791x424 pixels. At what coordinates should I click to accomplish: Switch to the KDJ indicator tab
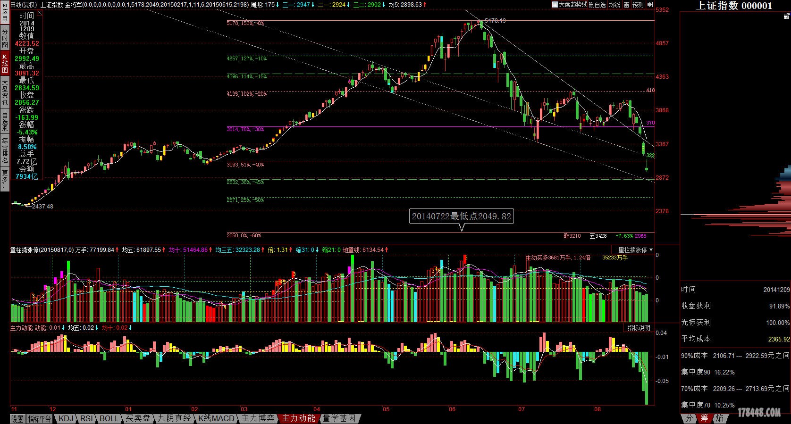pos(66,418)
